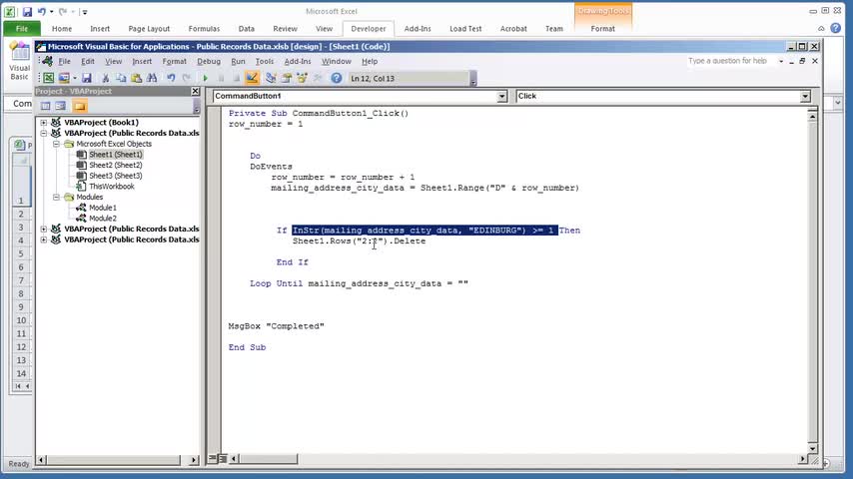Click View Code icon in Project panel
The image size is (853, 479).
(46, 106)
